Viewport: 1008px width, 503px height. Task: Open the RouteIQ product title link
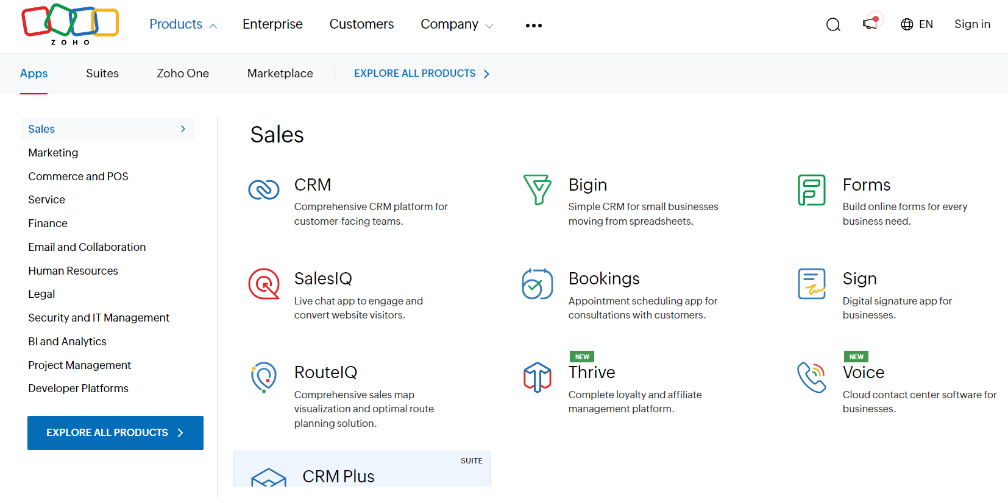(x=325, y=372)
